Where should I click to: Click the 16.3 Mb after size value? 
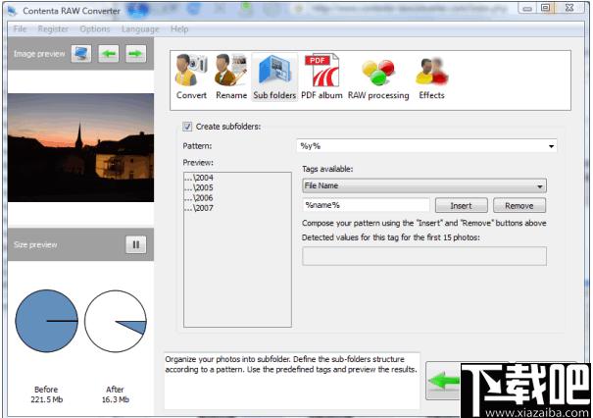(x=116, y=399)
